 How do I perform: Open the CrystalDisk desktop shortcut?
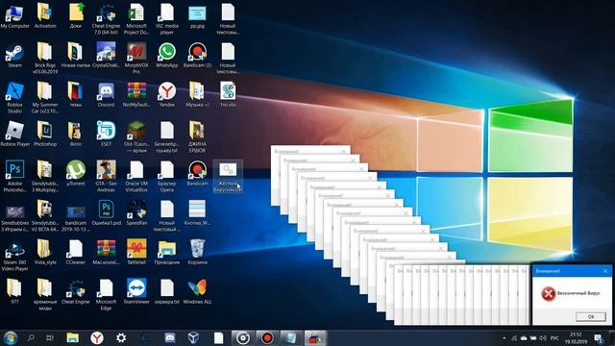106,56
